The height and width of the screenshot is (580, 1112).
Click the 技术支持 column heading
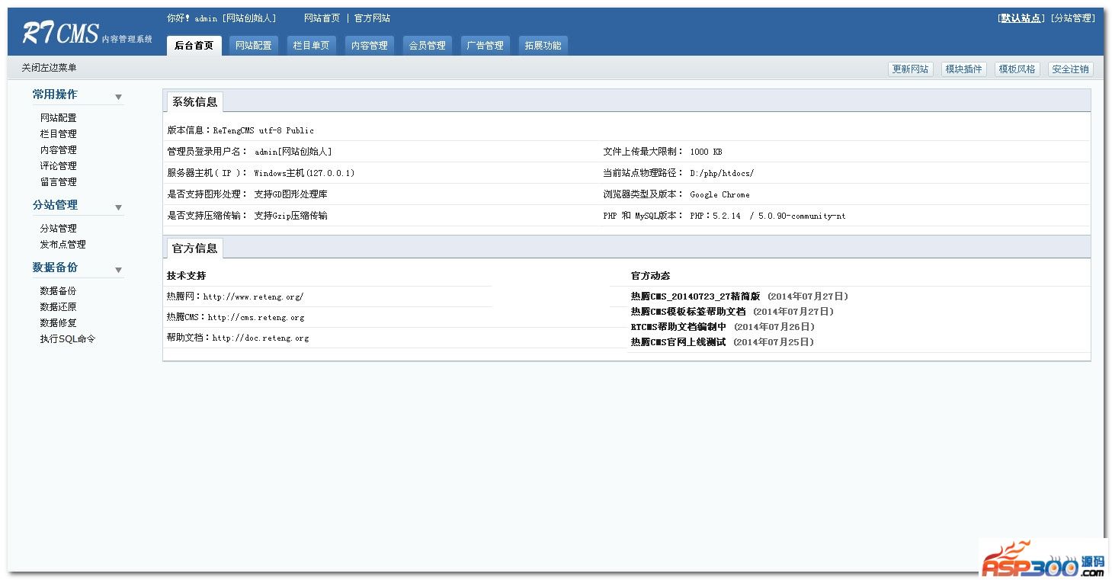[x=186, y=275]
